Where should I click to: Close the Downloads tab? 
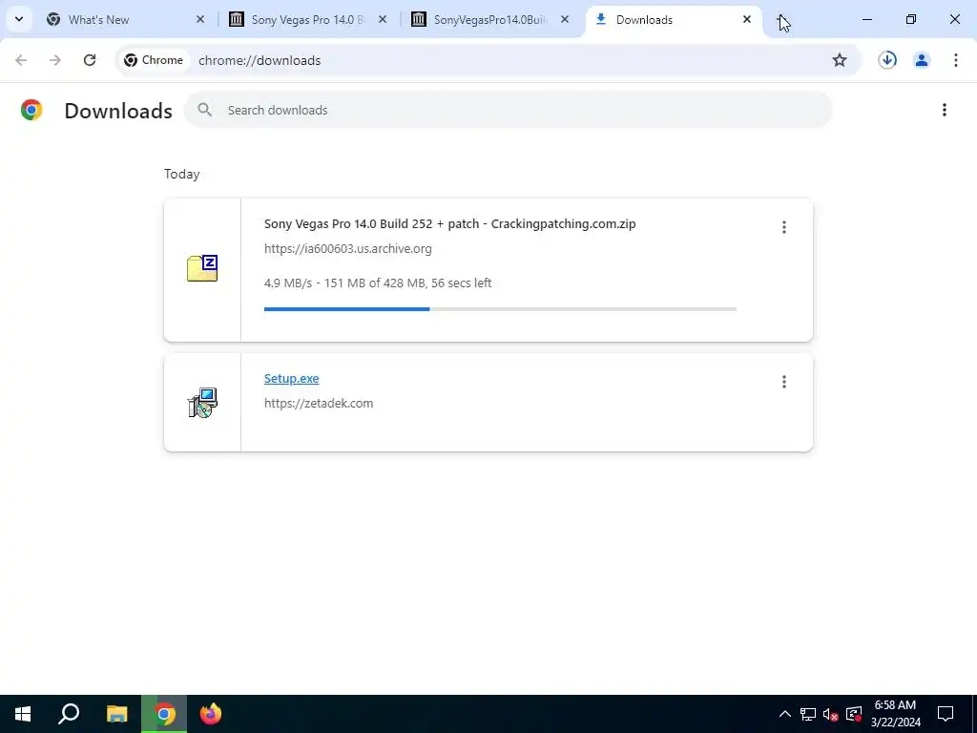tap(746, 19)
